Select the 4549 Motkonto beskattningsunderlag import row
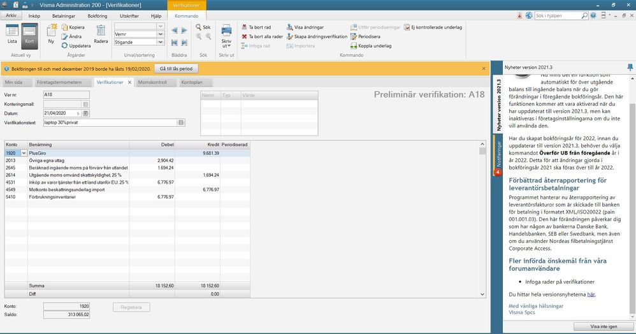636x334 pixels. [127, 189]
